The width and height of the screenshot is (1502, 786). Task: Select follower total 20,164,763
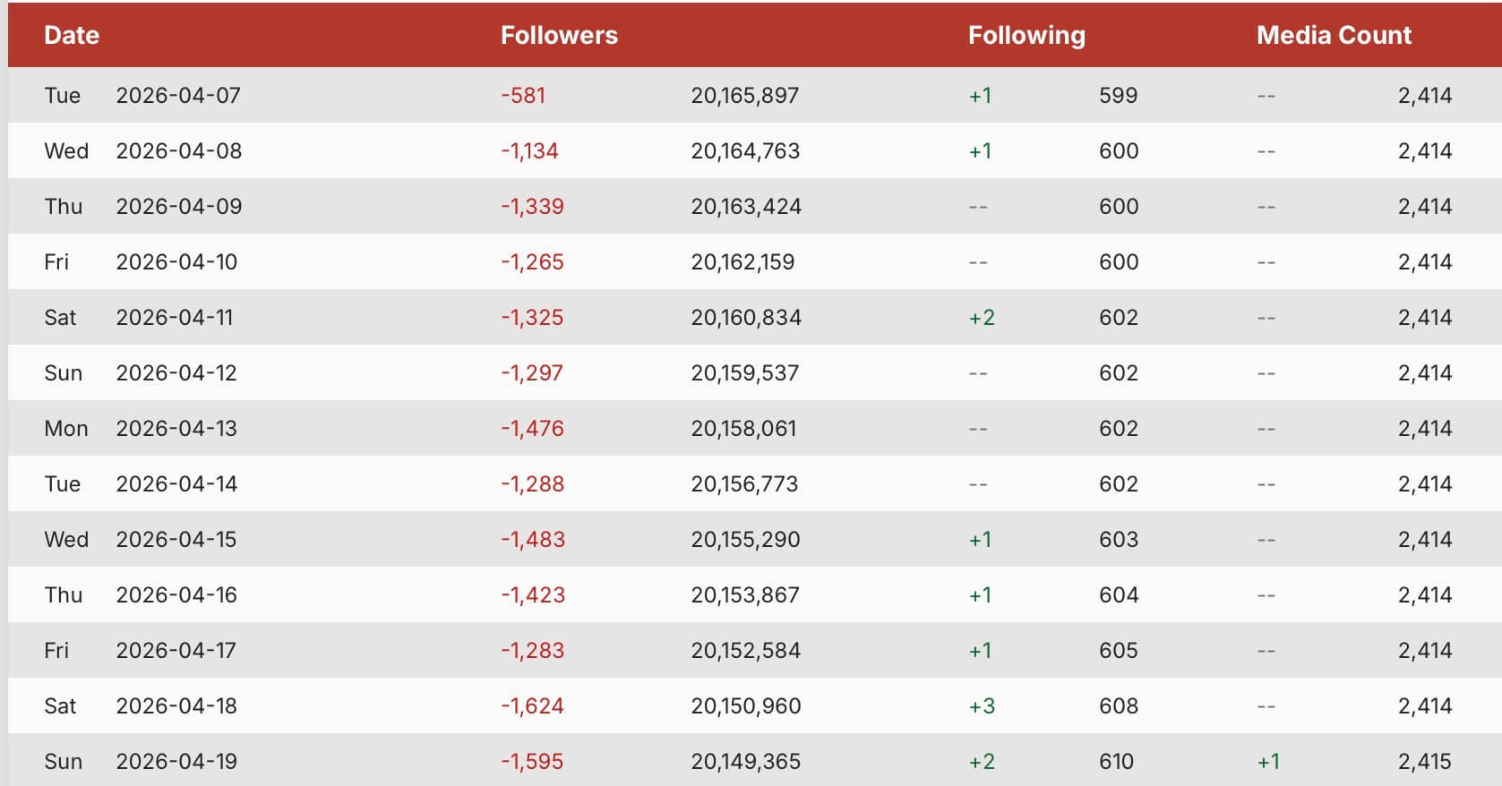click(745, 151)
